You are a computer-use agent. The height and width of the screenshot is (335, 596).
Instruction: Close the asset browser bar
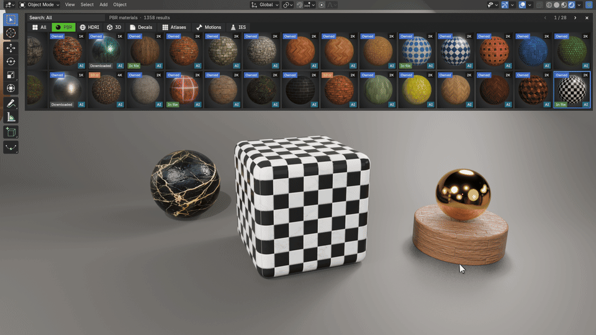click(587, 18)
